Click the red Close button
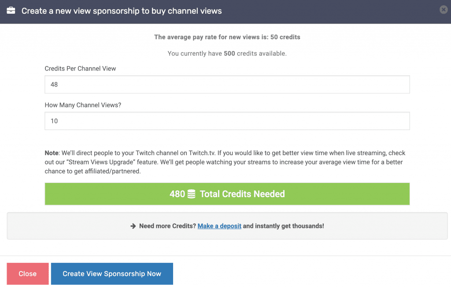This screenshot has width=451, height=287. click(x=28, y=273)
